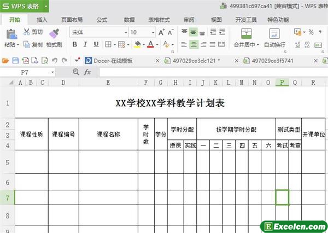
Task: Open the font name dropdown 宋体
Action: 126,32
